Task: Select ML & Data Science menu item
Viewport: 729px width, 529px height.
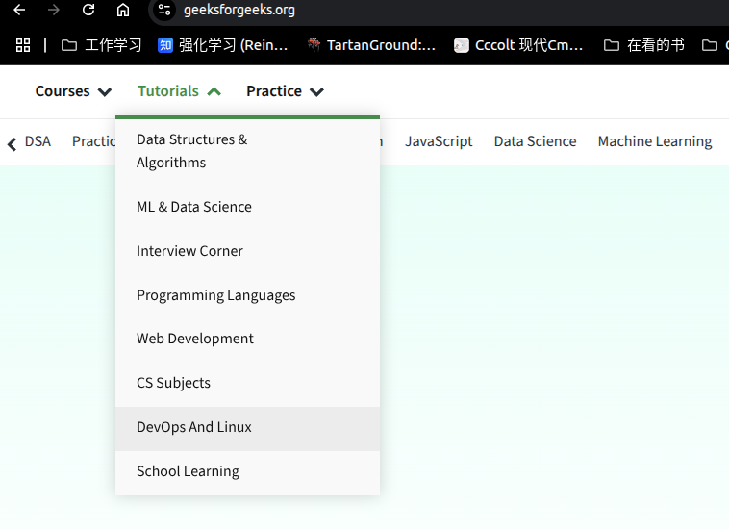Action: click(x=247, y=207)
